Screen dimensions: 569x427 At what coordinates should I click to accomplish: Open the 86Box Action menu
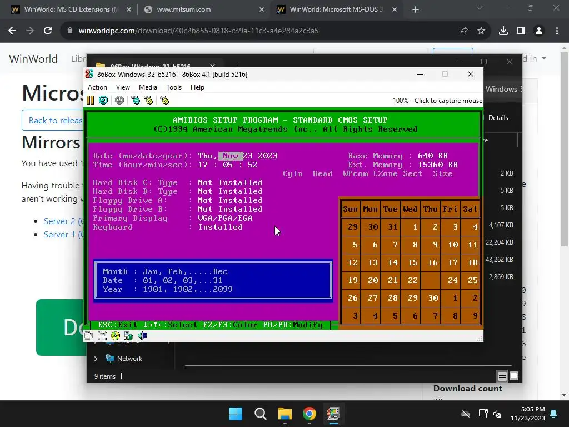tap(97, 87)
